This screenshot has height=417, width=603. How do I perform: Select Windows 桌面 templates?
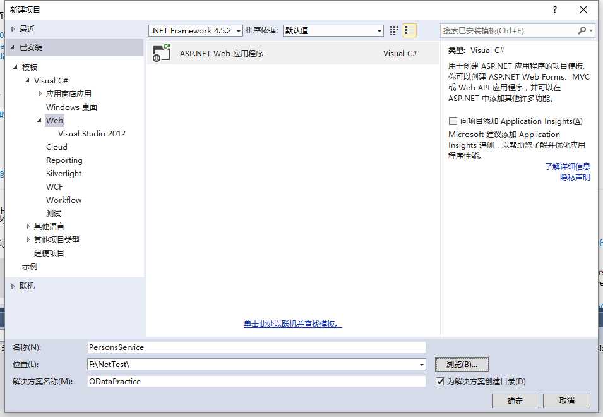point(71,107)
